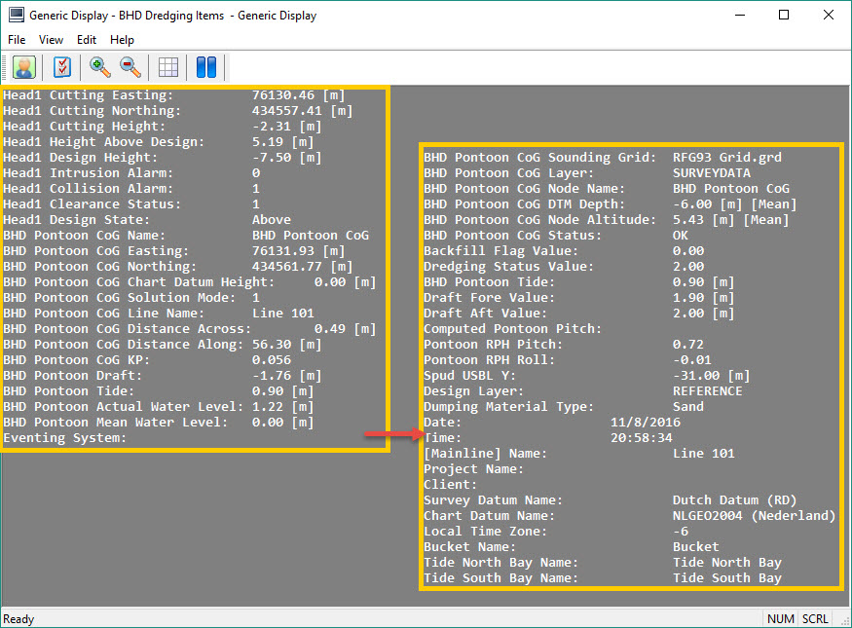The image size is (852, 628).
Task: Open the Edit menu
Action: (87, 40)
